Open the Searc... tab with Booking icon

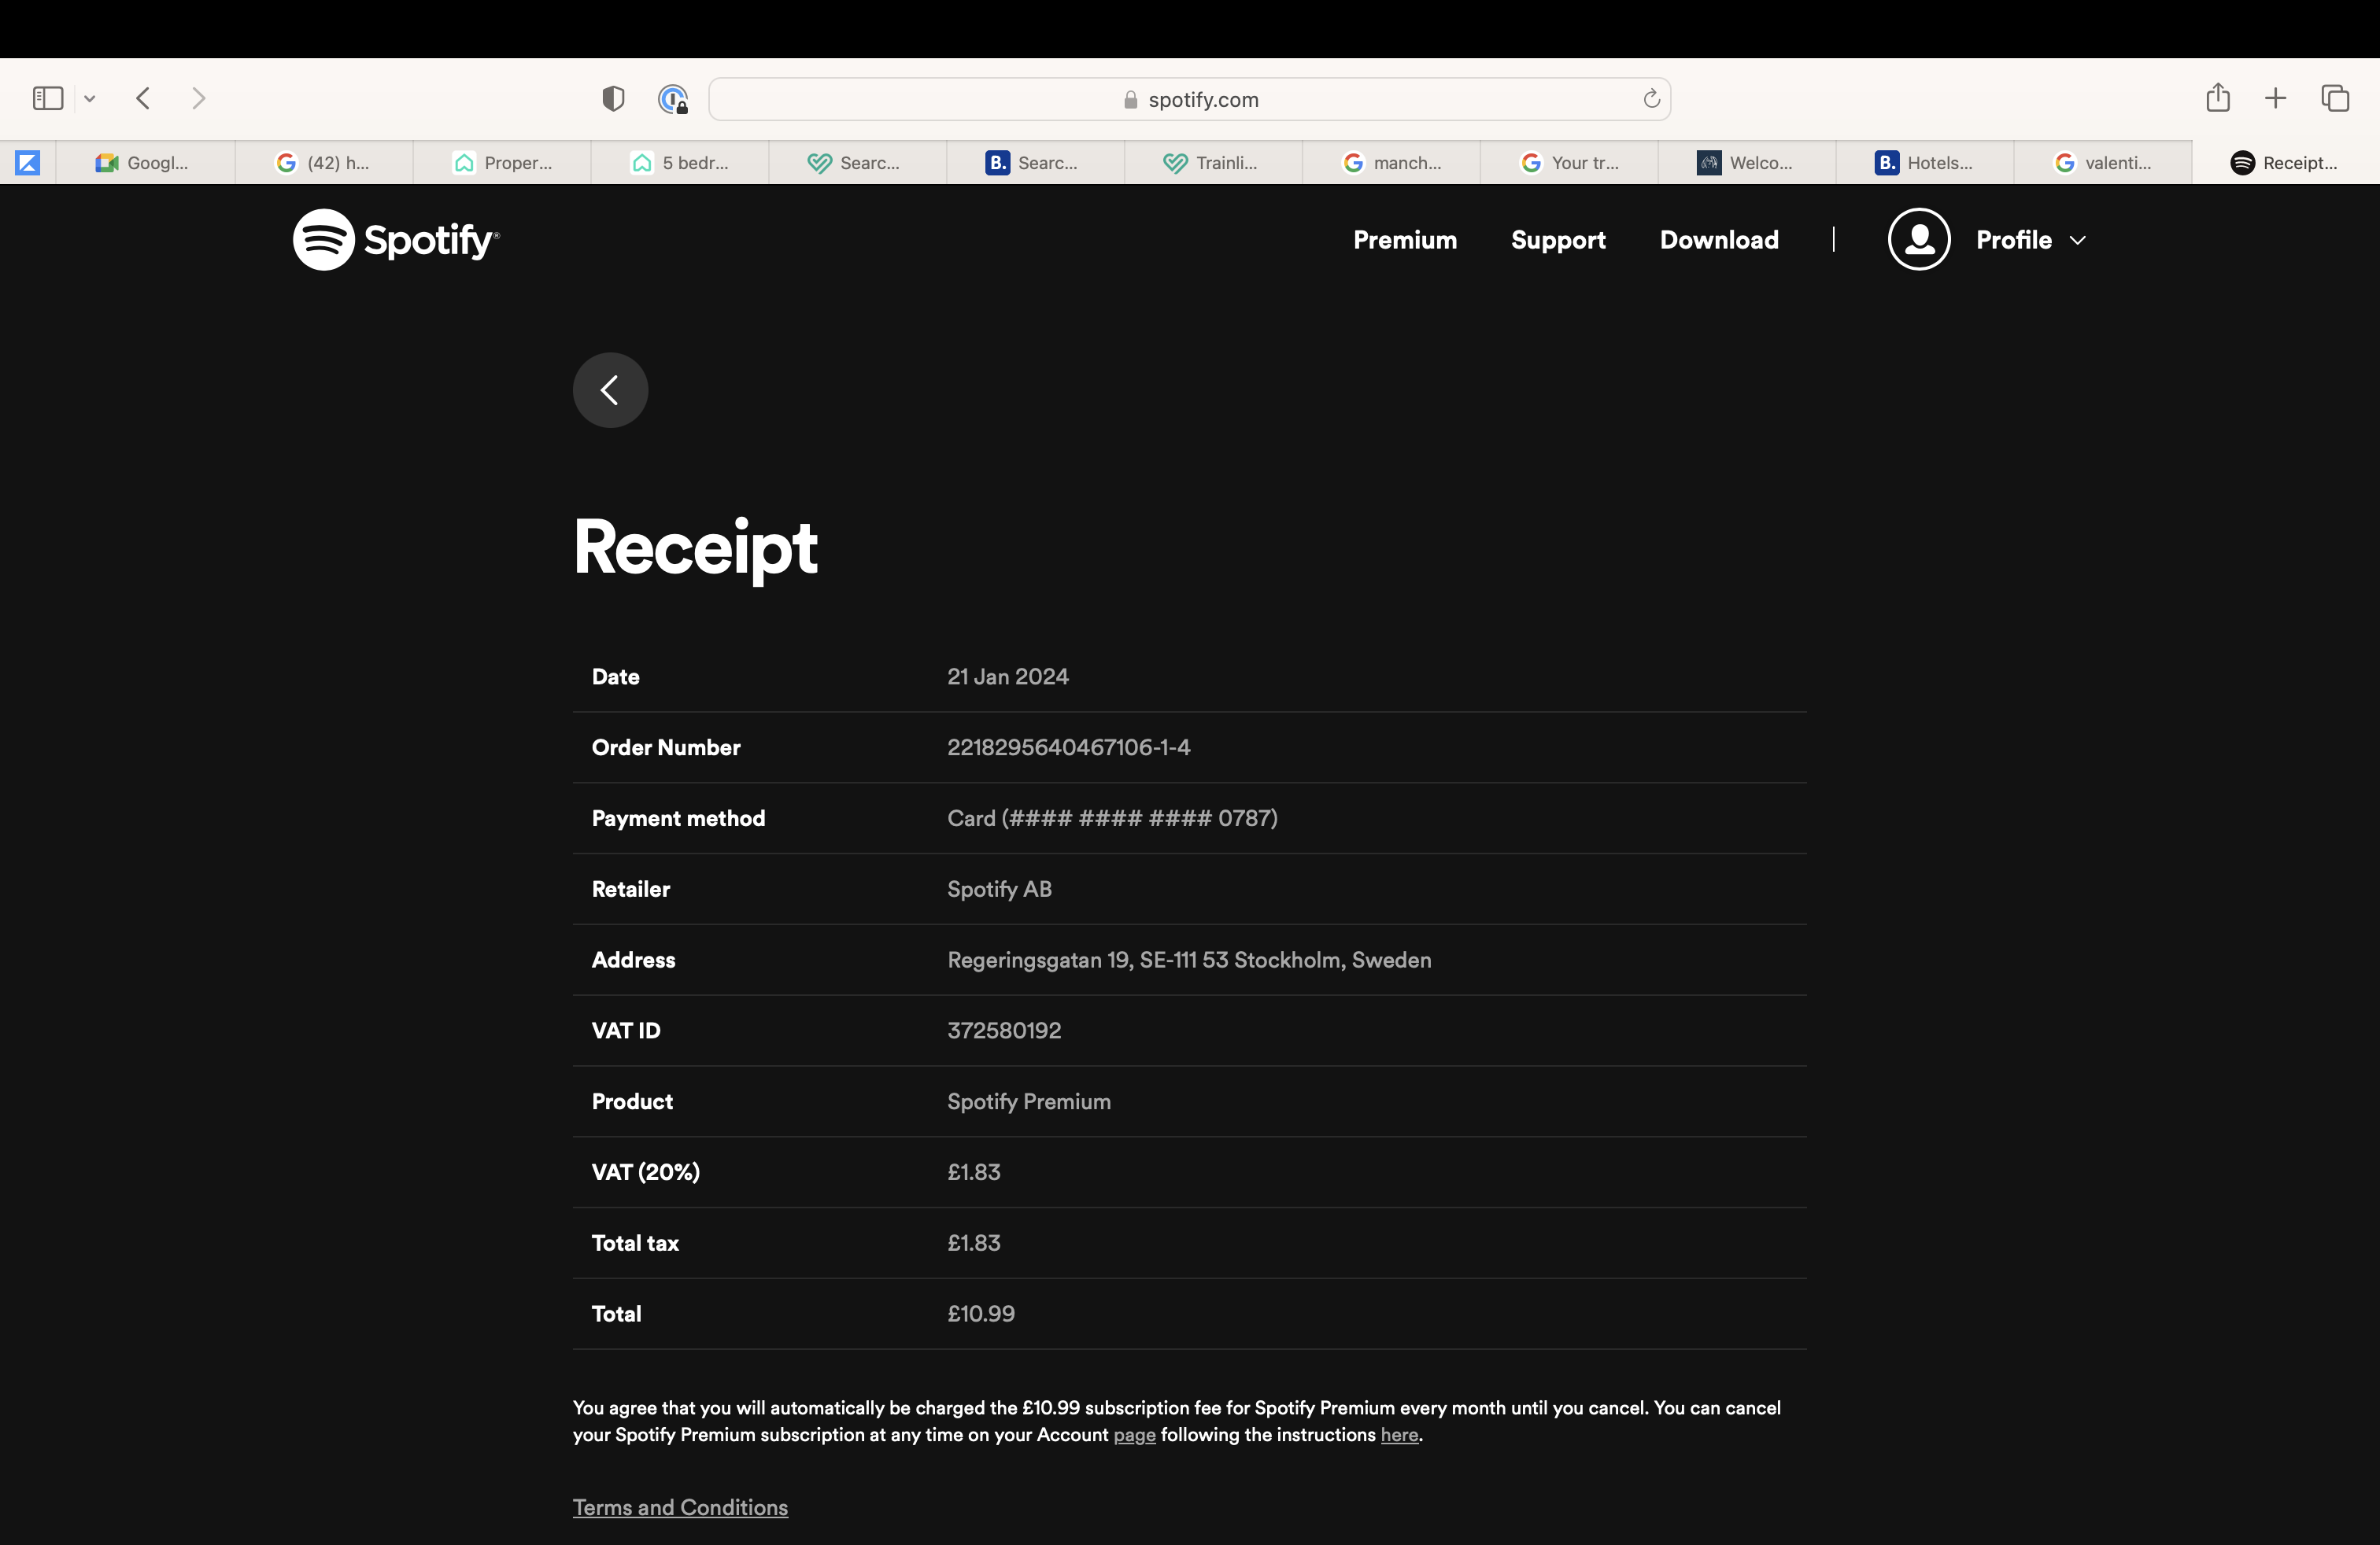1036,163
